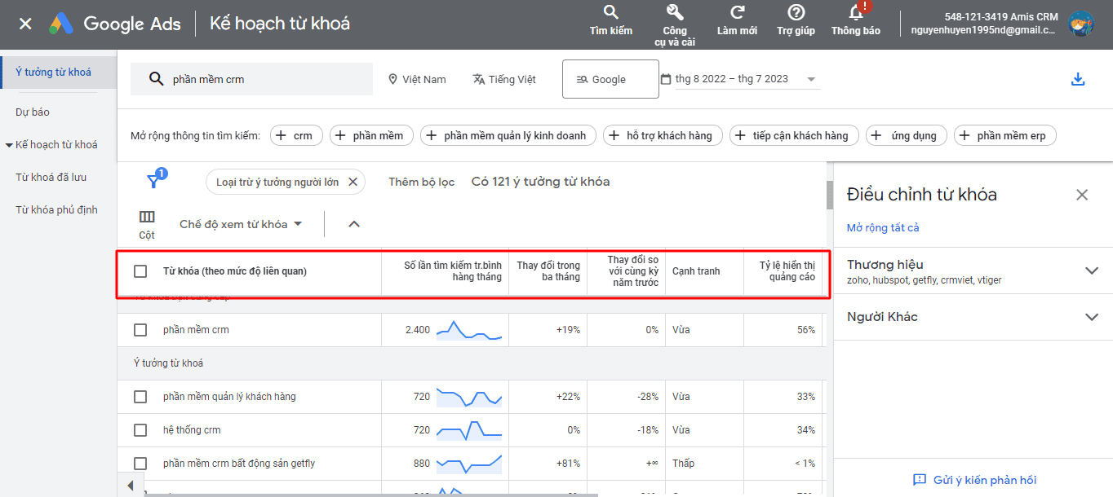Image resolution: width=1113 pixels, height=497 pixels.
Task: Open the Chế độ xem từ khóa dropdown
Action: point(241,224)
